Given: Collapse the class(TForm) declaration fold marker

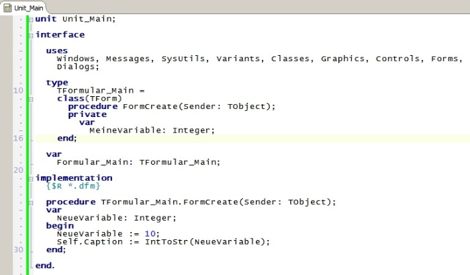Looking at the screenshot, I should click(31, 100).
